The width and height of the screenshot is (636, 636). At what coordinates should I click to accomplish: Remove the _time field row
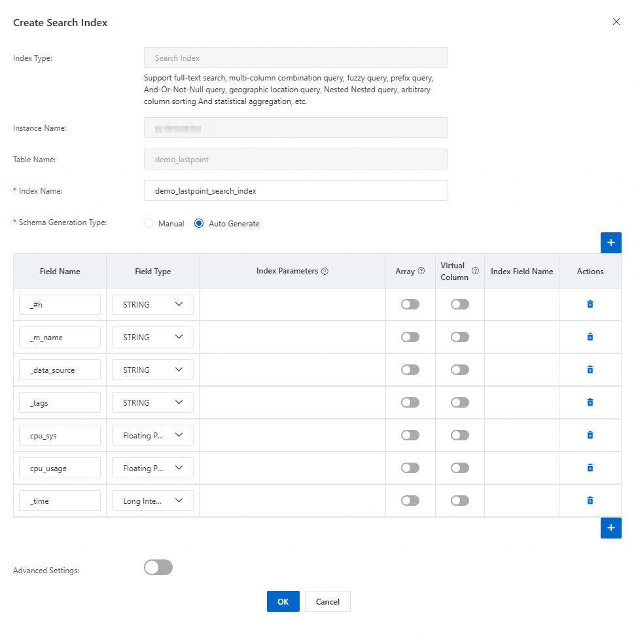590,501
